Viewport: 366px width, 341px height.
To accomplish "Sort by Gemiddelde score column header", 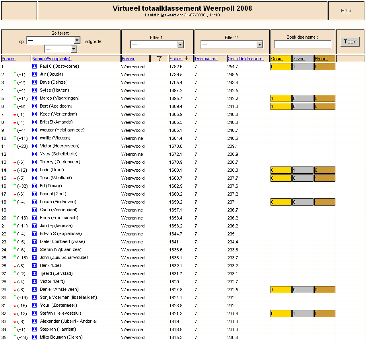I will [245, 59].
